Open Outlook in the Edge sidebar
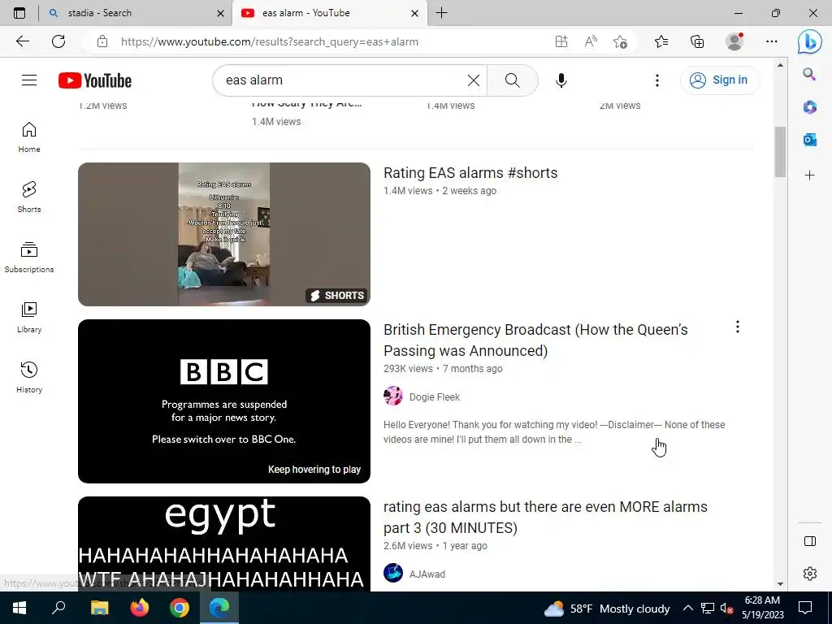This screenshot has width=832, height=624. 809,140
